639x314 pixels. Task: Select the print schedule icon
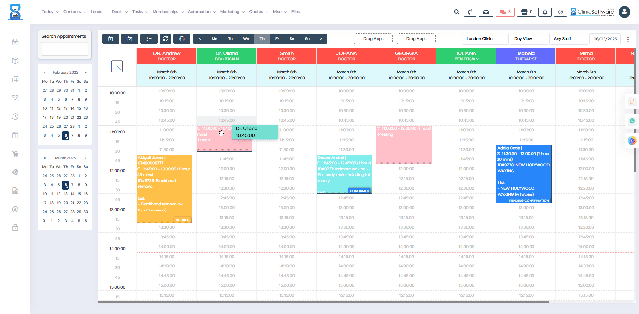pyautogui.click(x=182, y=39)
